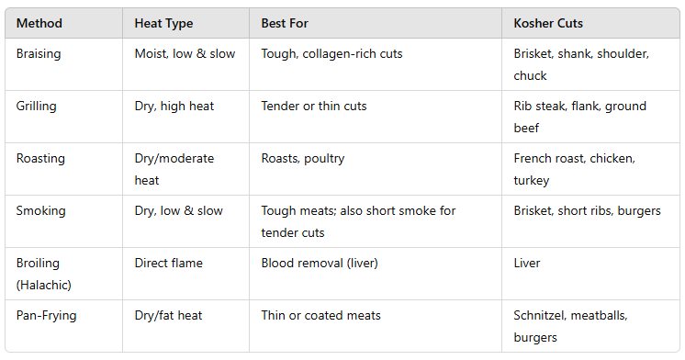
Task: Click 'French roast, chicken, turkey' cell
Action: pos(590,169)
